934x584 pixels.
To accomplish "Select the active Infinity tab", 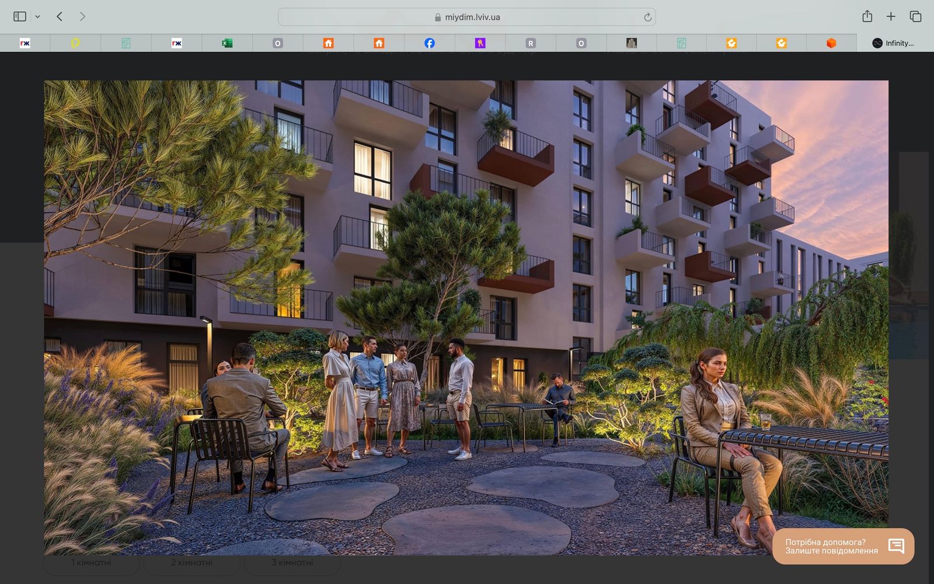I will point(895,43).
